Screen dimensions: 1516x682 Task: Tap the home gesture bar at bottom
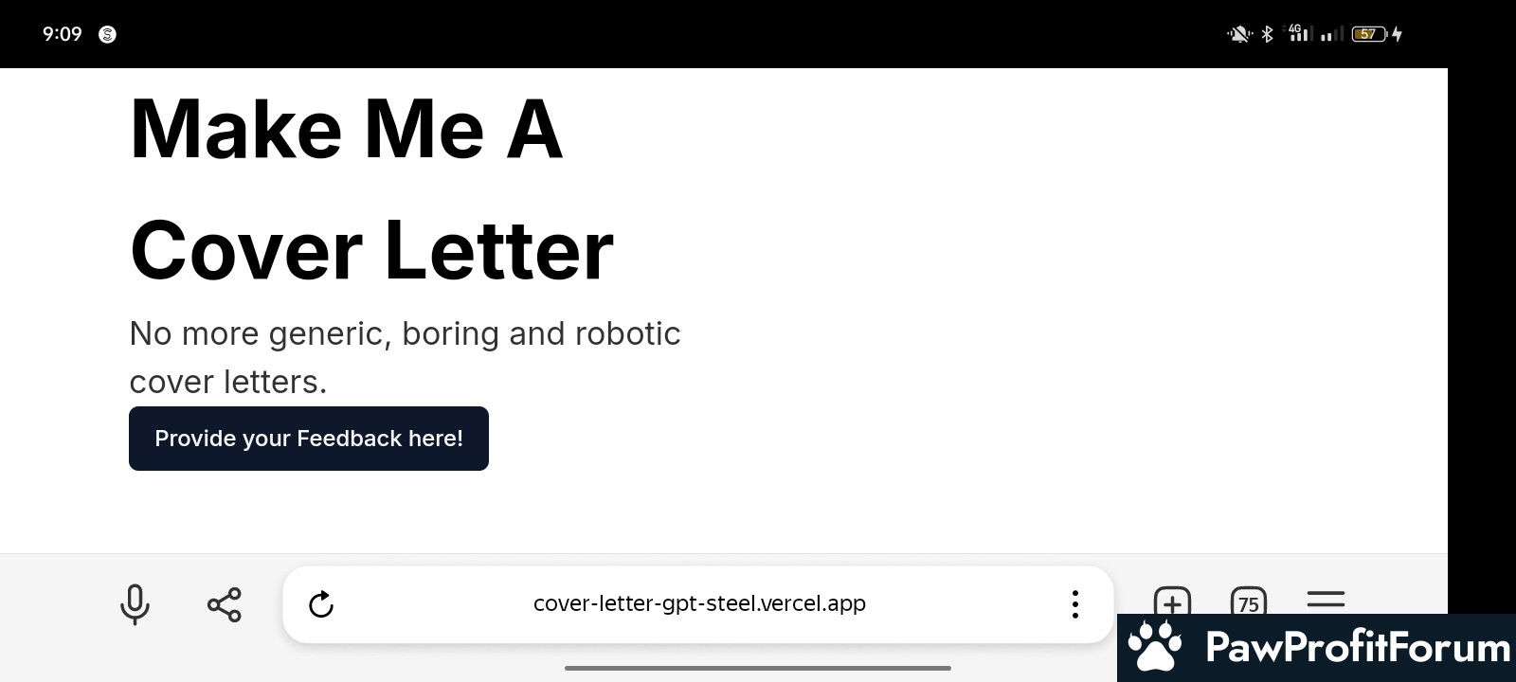tap(758, 669)
